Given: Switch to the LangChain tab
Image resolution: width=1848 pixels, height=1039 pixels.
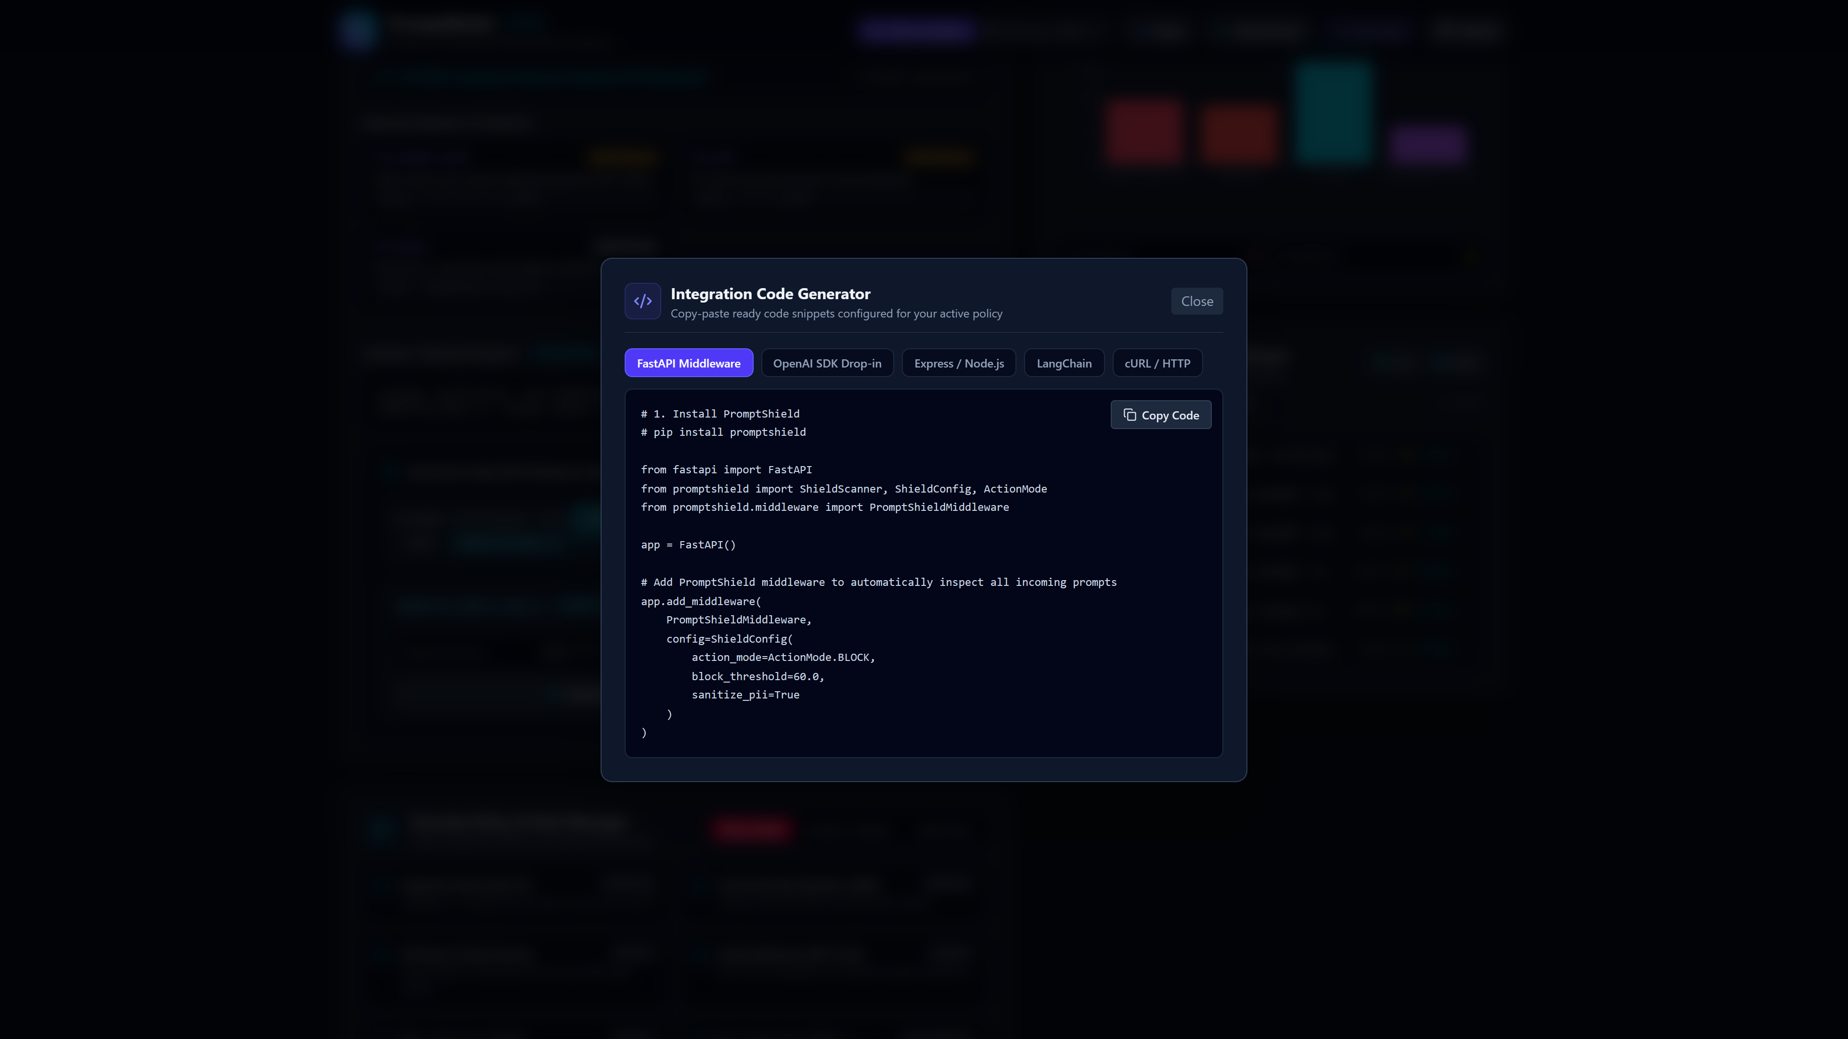Looking at the screenshot, I should pyautogui.click(x=1064, y=363).
